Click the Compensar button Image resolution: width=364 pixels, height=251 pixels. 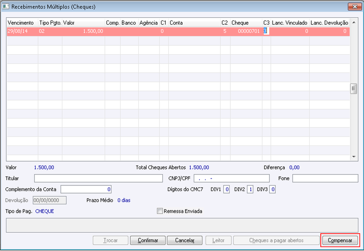(340, 241)
